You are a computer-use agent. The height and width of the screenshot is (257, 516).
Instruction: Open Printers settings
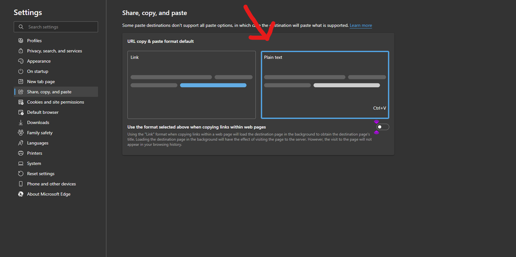(x=56, y=153)
